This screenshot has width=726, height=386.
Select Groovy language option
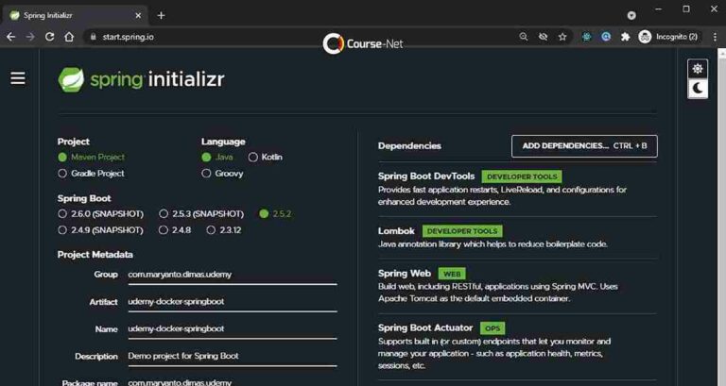pos(206,174)
